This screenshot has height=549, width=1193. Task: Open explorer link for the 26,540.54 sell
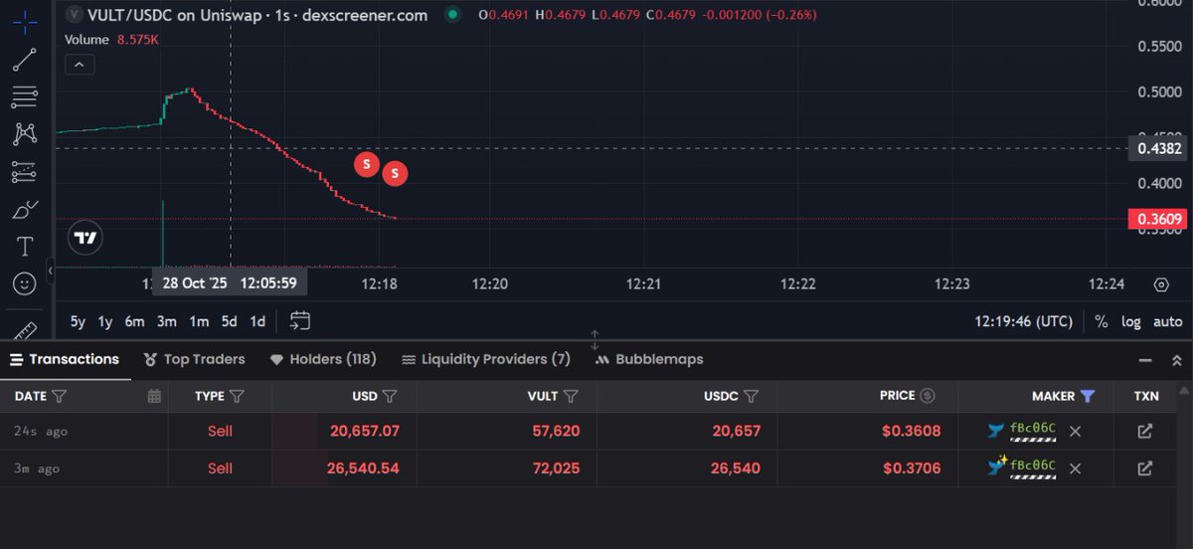1145,467
